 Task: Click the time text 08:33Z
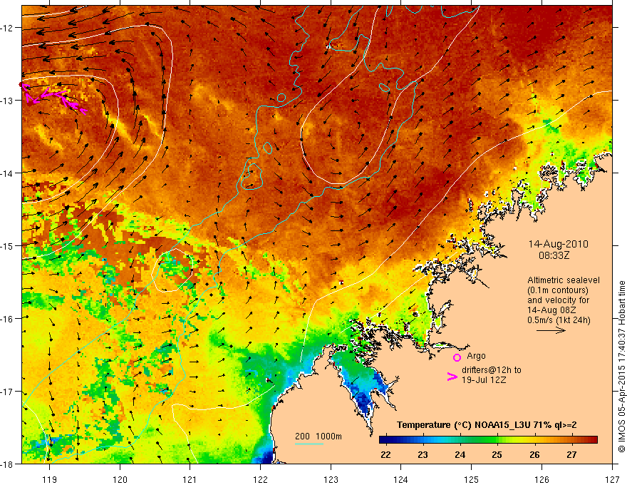click(554, 255)
